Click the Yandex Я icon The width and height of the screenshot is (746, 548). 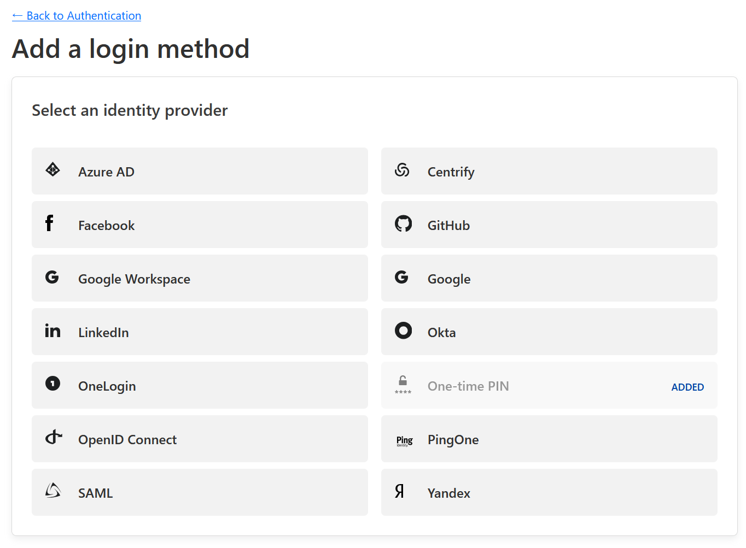(400, 491)
